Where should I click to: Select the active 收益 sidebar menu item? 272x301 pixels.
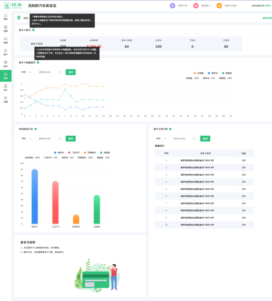5,76
